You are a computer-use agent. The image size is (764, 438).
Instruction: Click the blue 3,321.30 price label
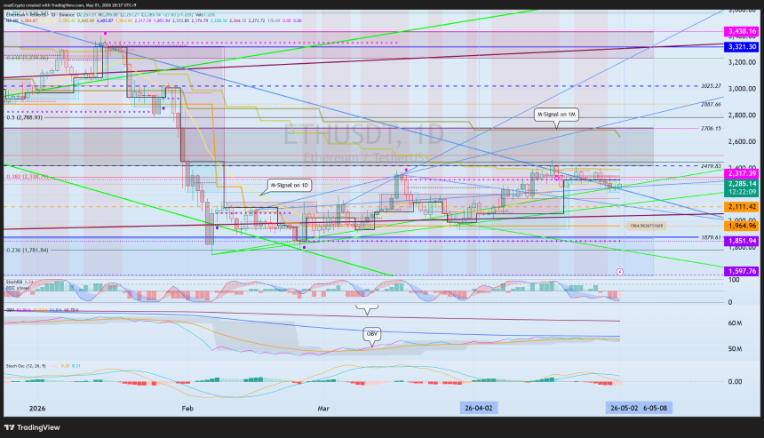pos(742,47)
